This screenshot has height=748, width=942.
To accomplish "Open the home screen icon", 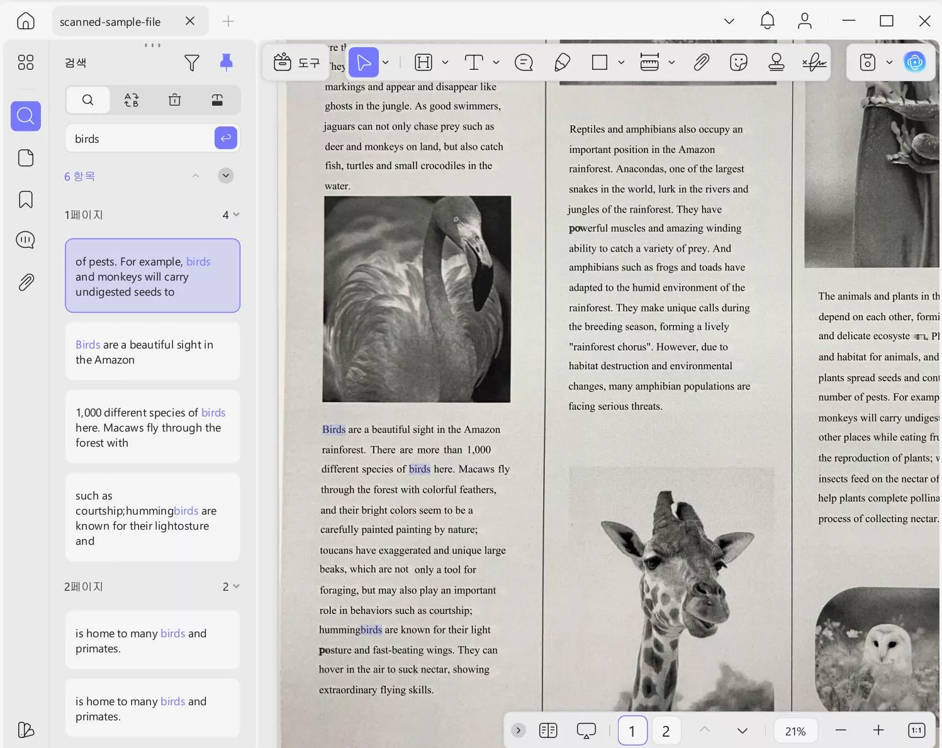I will 26,21.
